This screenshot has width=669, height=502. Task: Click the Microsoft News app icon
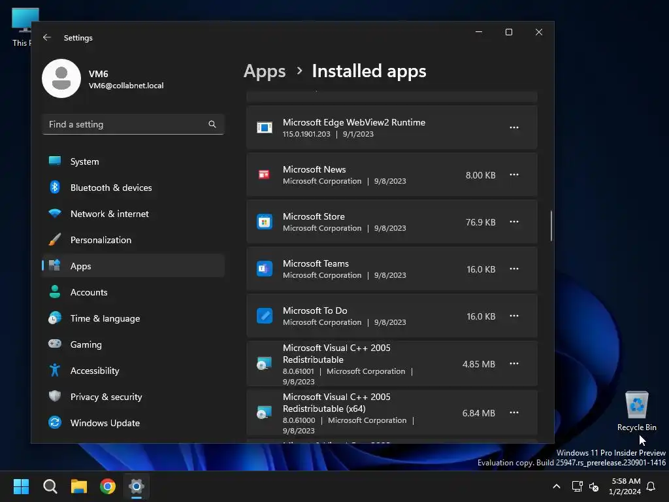point(264,175)
